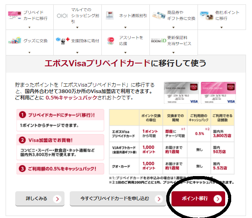Screen dimensions: 252x218
Task: Open the マルイでのショッピング割引 tab
Action: [77, 17]
